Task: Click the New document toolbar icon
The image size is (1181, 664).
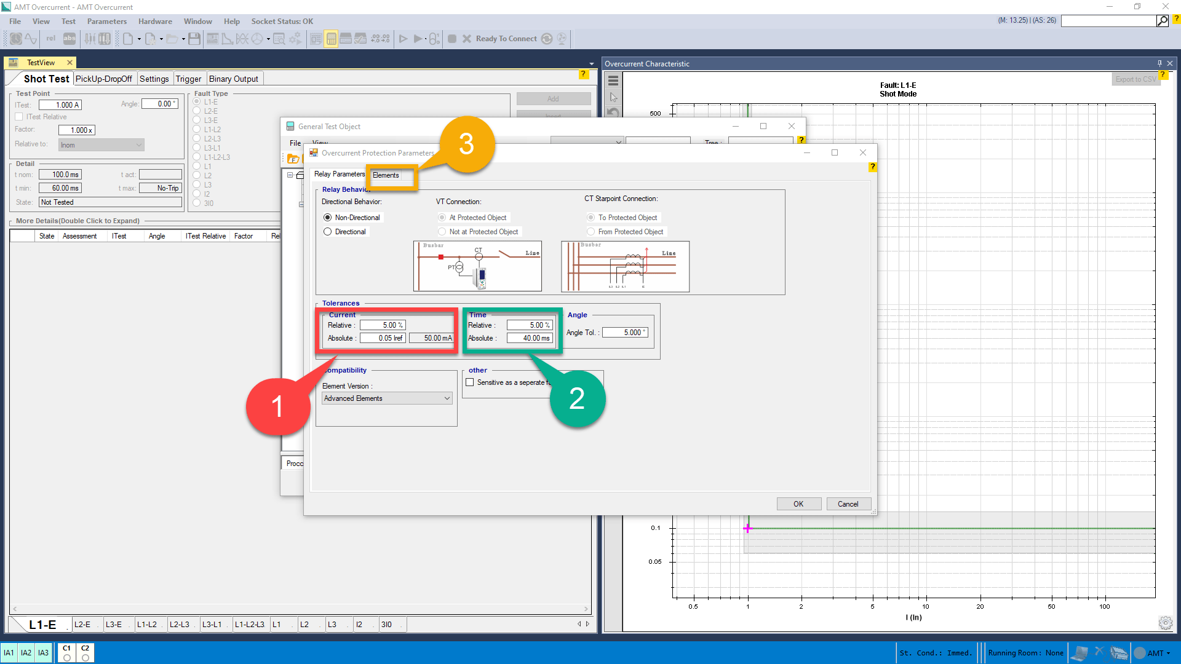Action: (x=128, y=39)
